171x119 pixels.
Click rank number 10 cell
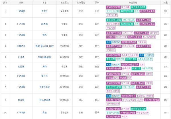(5, 113)
